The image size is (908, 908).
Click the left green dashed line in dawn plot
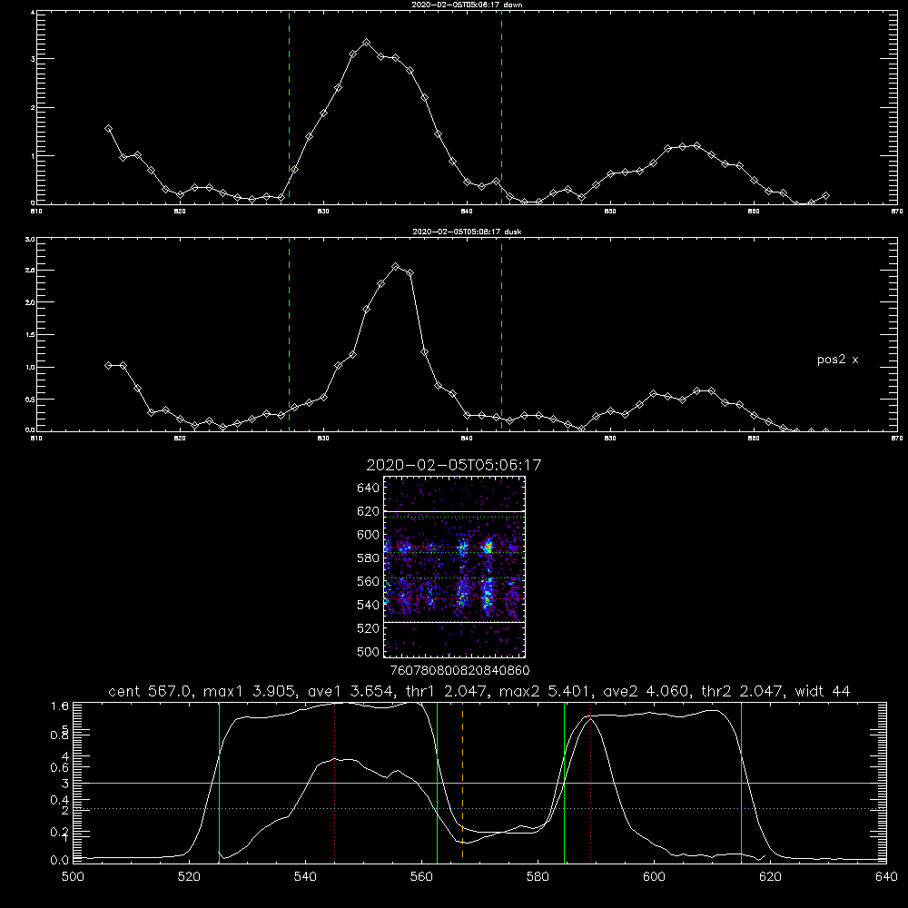pyautogui.click(x=289, y=107)
